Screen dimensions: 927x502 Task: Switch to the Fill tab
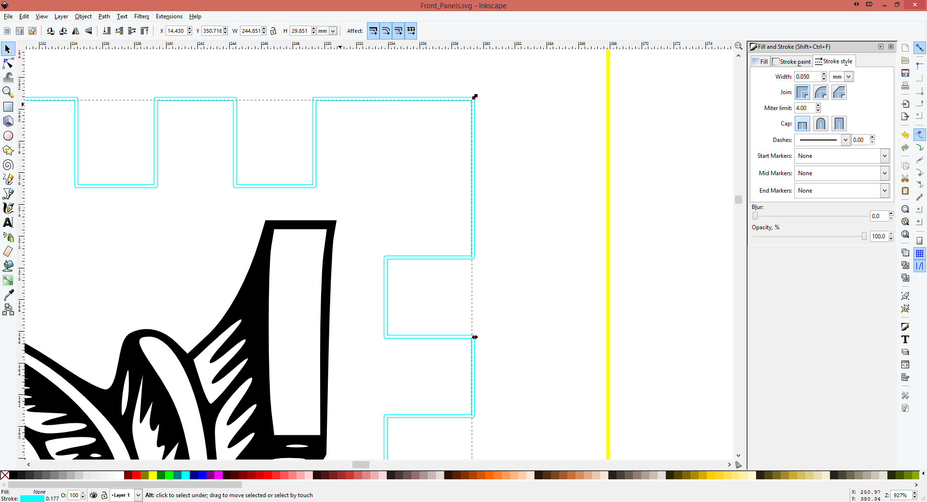tap(760, 61)
